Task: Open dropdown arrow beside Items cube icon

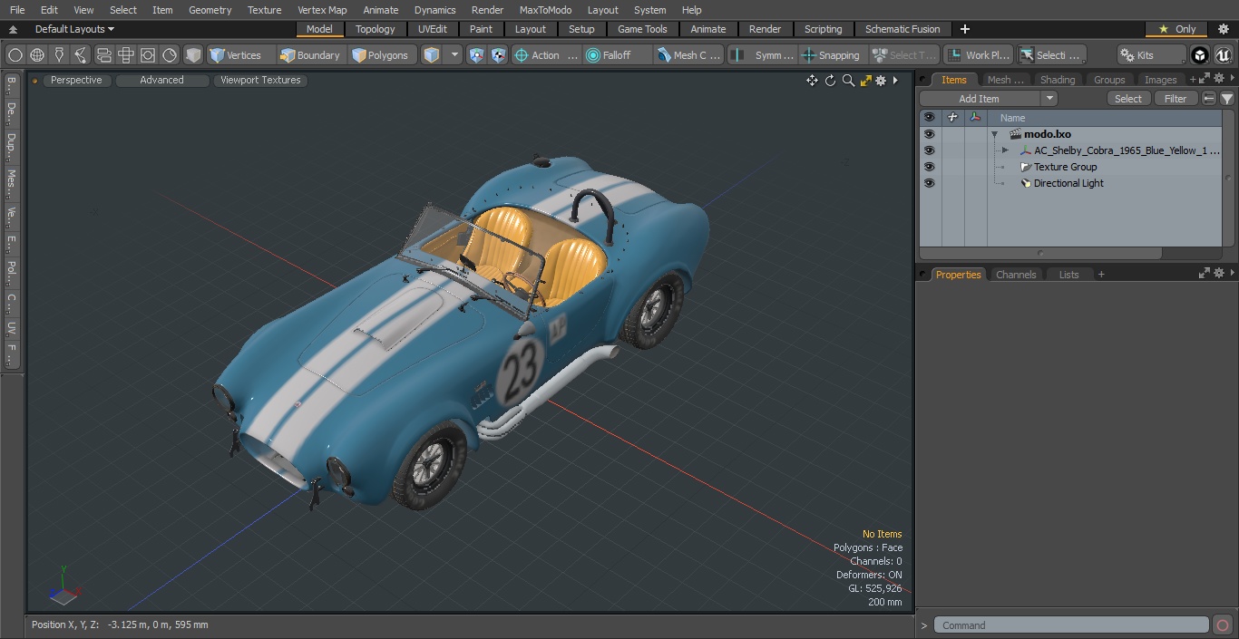Action: (455, 55)
